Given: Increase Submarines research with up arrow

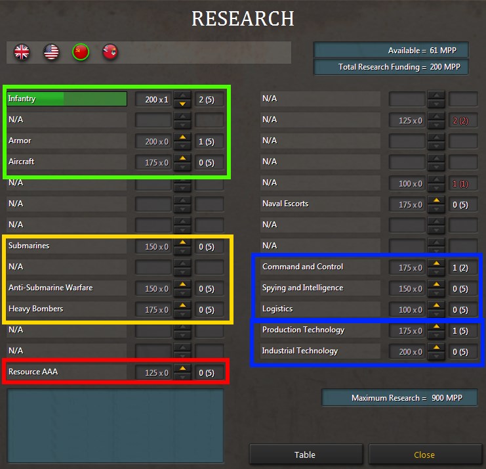Looking at the screenshot, I should (182, 242).
